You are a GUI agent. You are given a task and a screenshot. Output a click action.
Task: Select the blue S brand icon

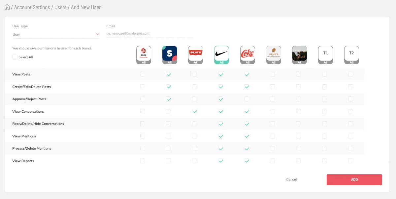click(170, 55)
